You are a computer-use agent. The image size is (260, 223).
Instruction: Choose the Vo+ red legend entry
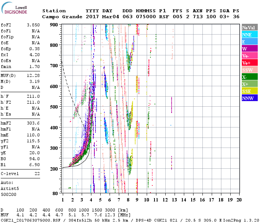[249, 63]
